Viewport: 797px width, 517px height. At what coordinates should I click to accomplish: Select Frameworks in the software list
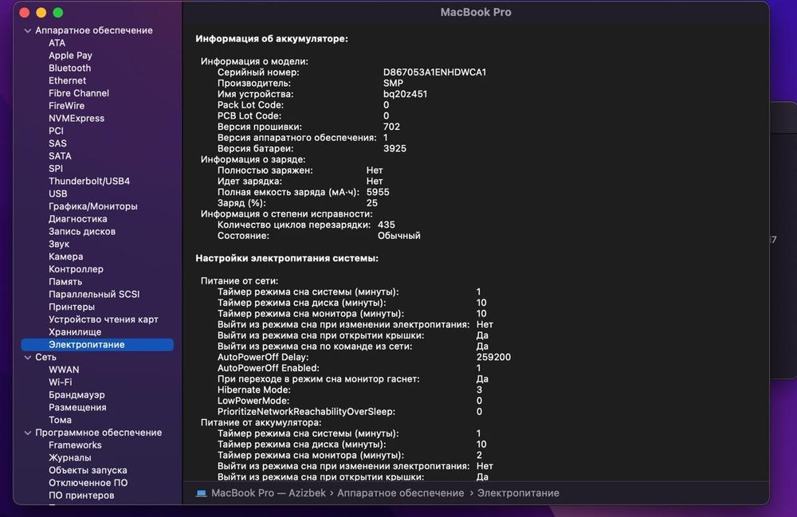(x=75, y=445)
